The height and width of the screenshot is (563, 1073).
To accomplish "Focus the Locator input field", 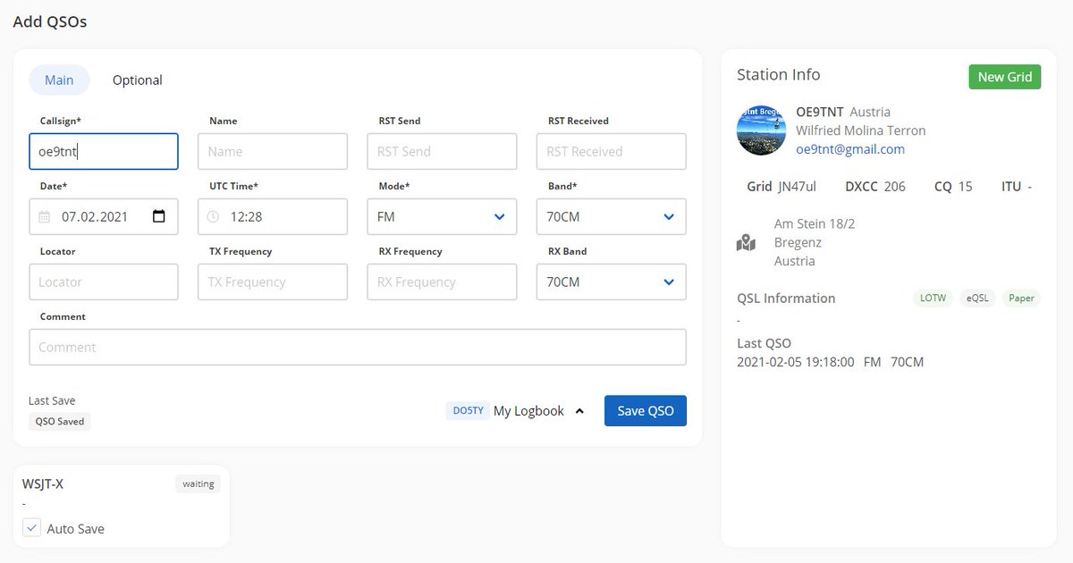I will 104,281.
